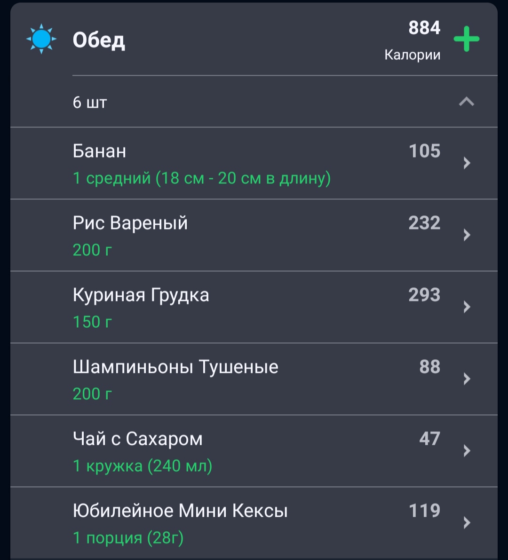This screenshot has height=560, width=508.
Task: Tap the blue sun lunch icon
Action: 41,39
